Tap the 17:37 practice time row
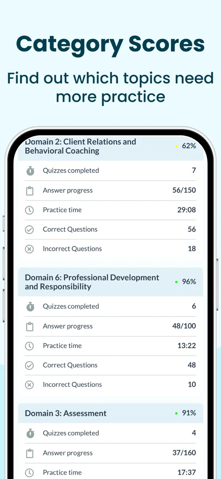This screenshot has height=479, width=221. pos(110,472)
